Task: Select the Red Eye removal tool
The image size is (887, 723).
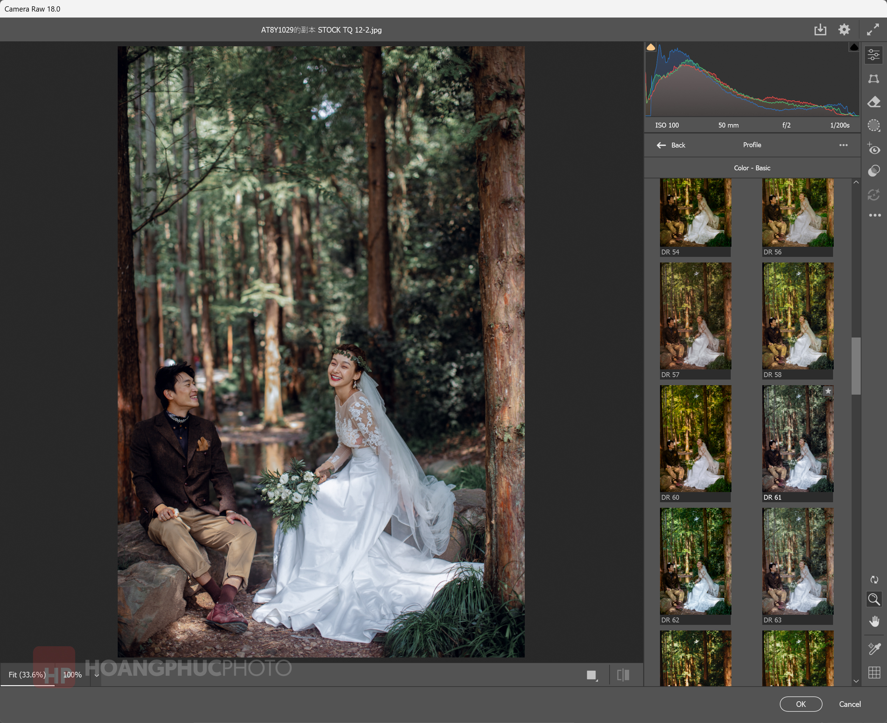Action: tap(874, 149)
